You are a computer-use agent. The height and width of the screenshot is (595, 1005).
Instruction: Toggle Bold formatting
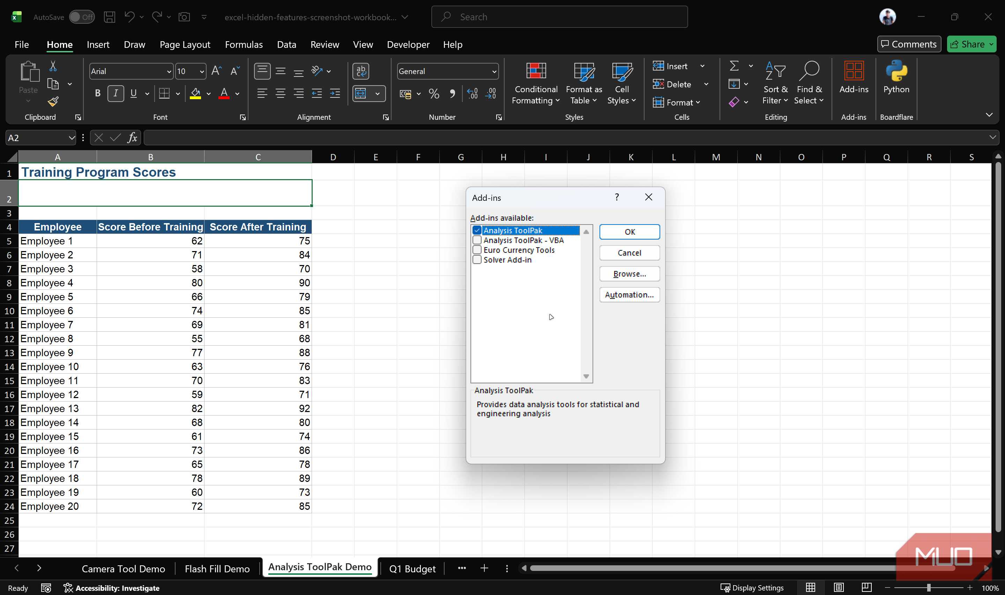click(97, 94)
